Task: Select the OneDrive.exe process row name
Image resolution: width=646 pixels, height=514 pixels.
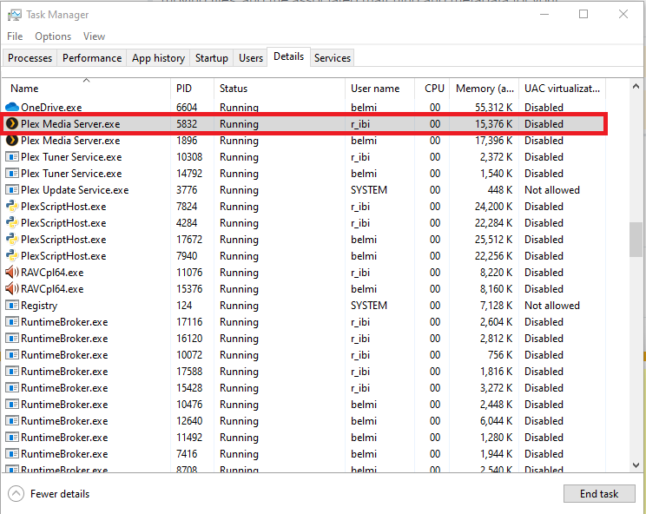Action: tap(51, 108)
